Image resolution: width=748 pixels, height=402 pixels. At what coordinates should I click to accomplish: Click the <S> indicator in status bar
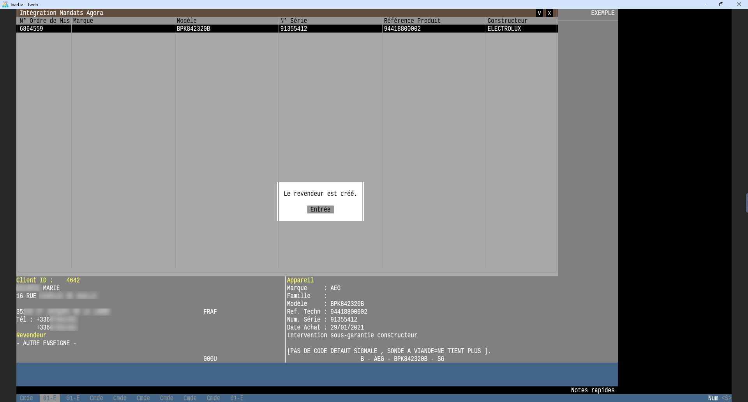(x=726, y=398)
